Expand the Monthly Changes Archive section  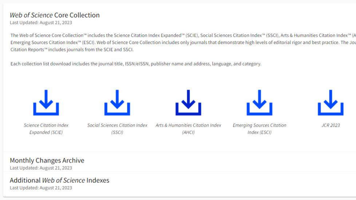47,160
